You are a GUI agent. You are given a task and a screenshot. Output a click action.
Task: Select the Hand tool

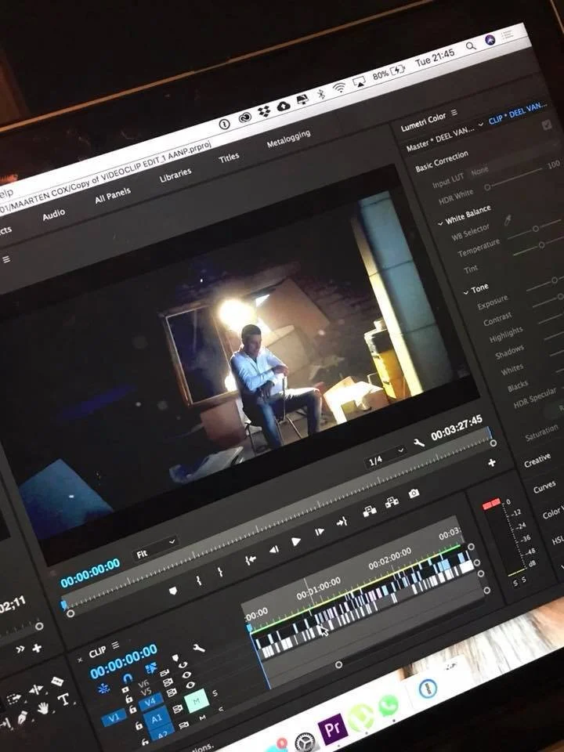43,708
